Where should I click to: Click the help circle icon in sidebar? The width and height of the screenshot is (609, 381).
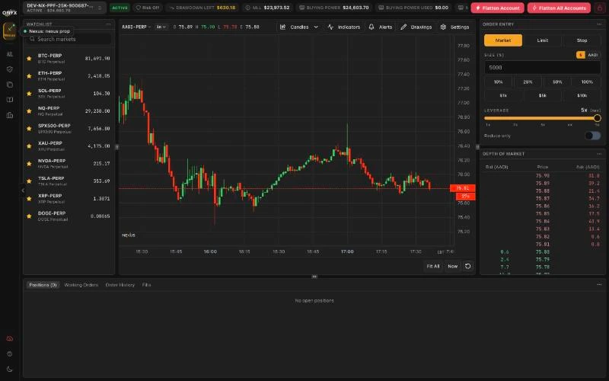click(x=10, y=354)
